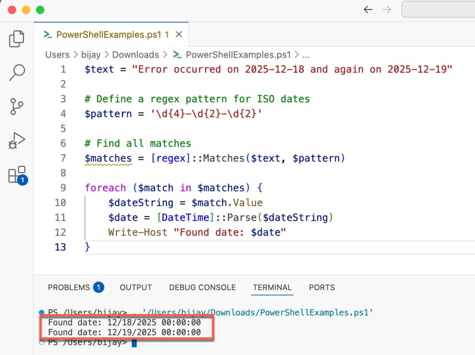The height and width of the screenshot is (355, 475).
Task: Click the back navigation arrow
Action: coord(368,9)
